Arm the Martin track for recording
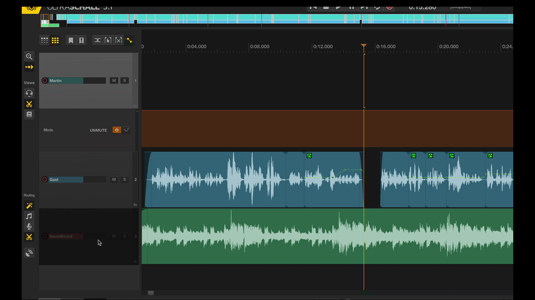Viewport: 535px width, 300px height. 45,80
